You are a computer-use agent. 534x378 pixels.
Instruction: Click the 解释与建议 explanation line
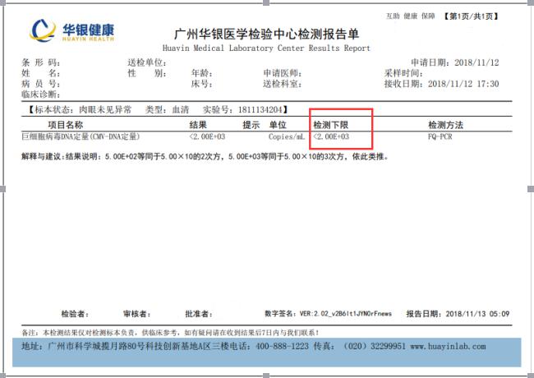coord(205,157)
